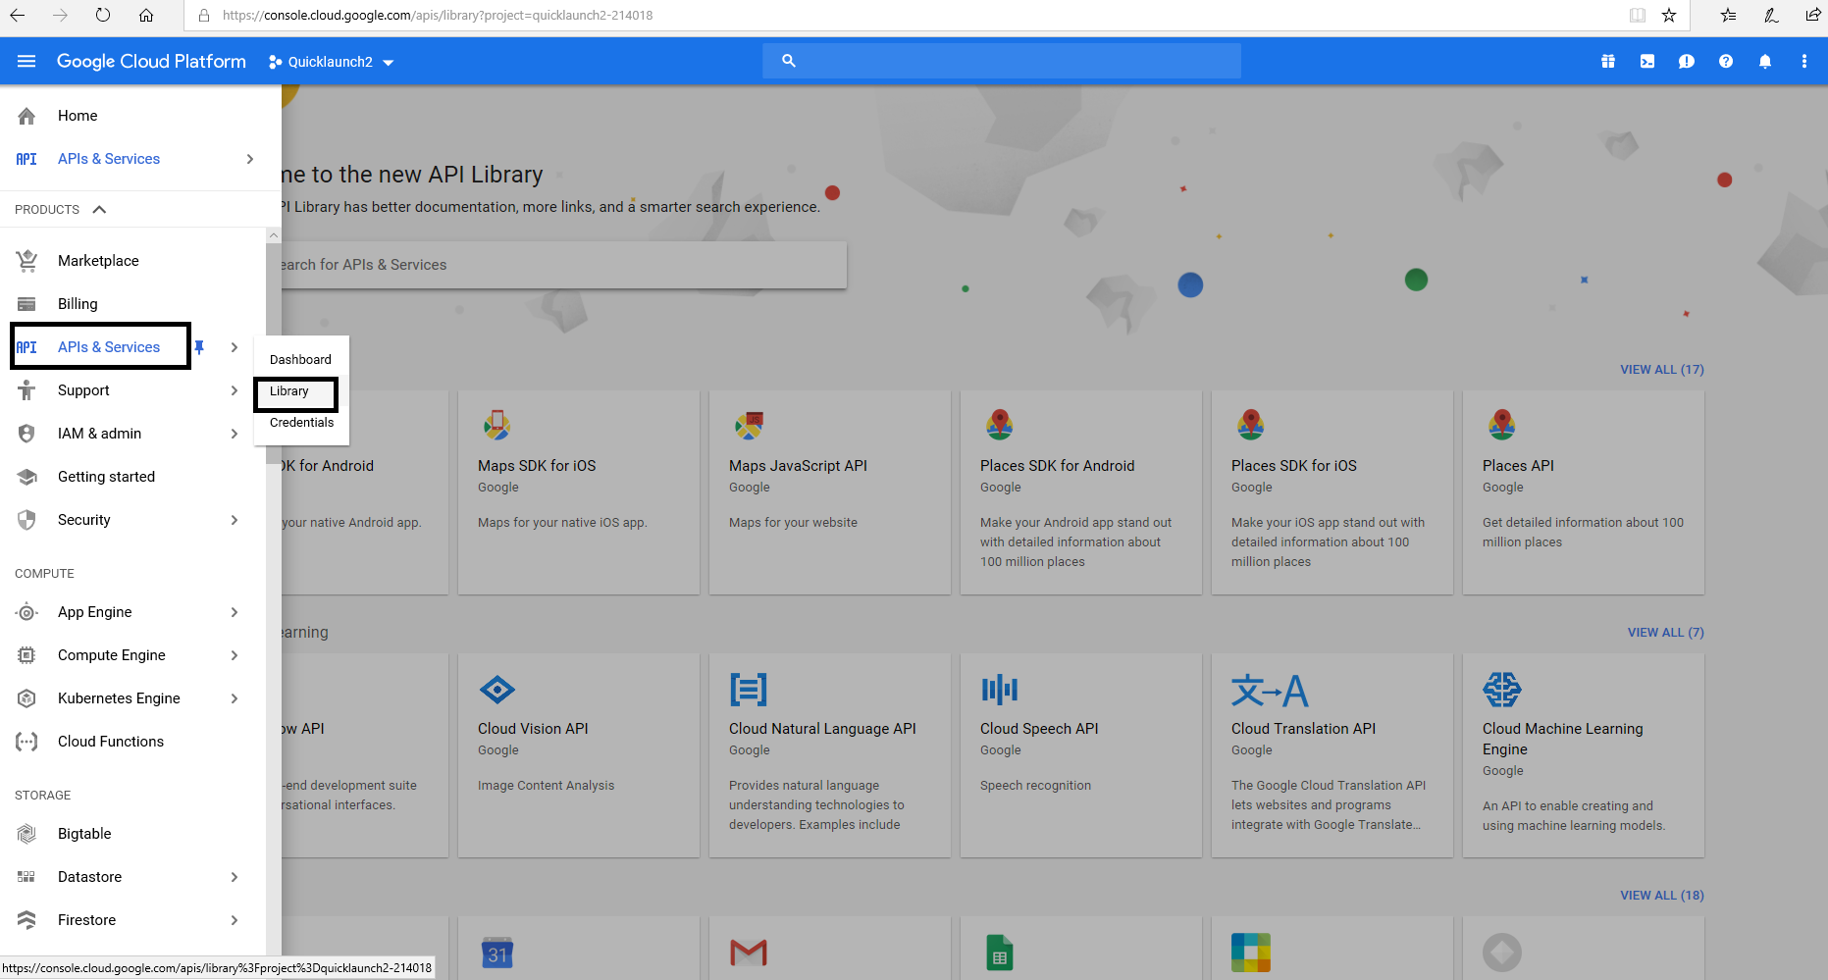Unpin APIs & Services pin icon

coord(199,347)
